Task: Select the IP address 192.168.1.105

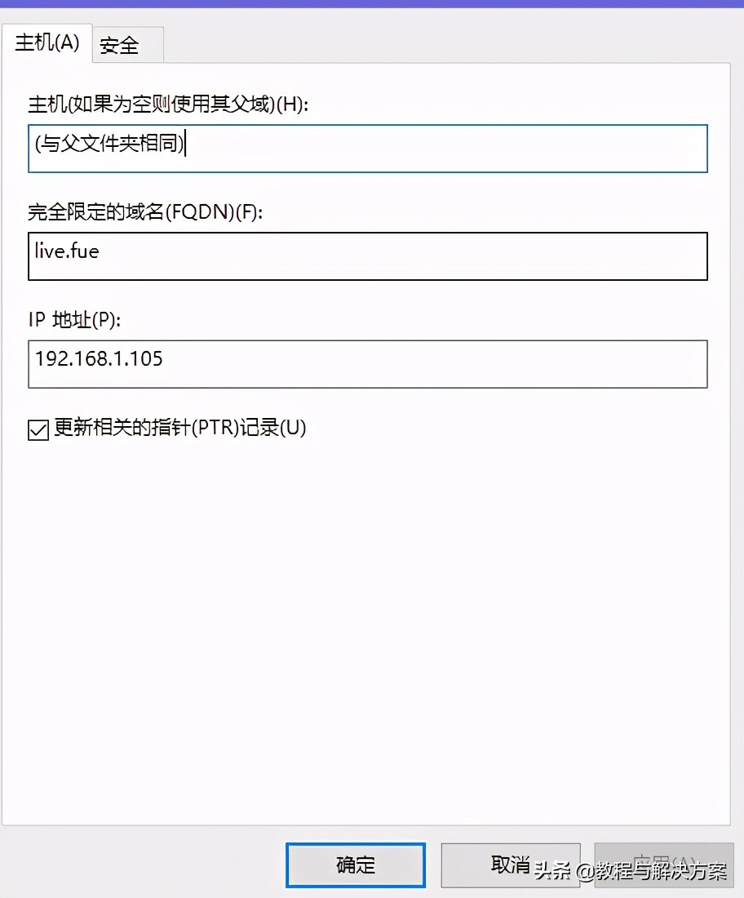Action: [98, 358]
